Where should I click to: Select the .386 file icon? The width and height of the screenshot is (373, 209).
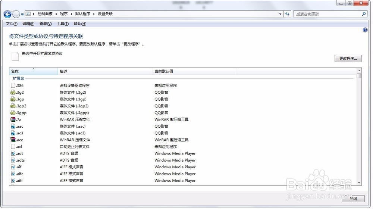coord(13,85)
